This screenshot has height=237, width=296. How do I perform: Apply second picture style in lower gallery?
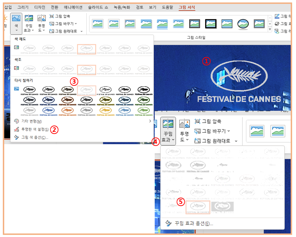278,131
